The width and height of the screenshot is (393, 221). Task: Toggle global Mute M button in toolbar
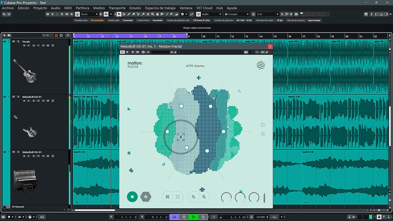[x=48, y=14]
